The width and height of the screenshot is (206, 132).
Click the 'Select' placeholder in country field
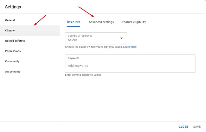(x=72, y=40)
